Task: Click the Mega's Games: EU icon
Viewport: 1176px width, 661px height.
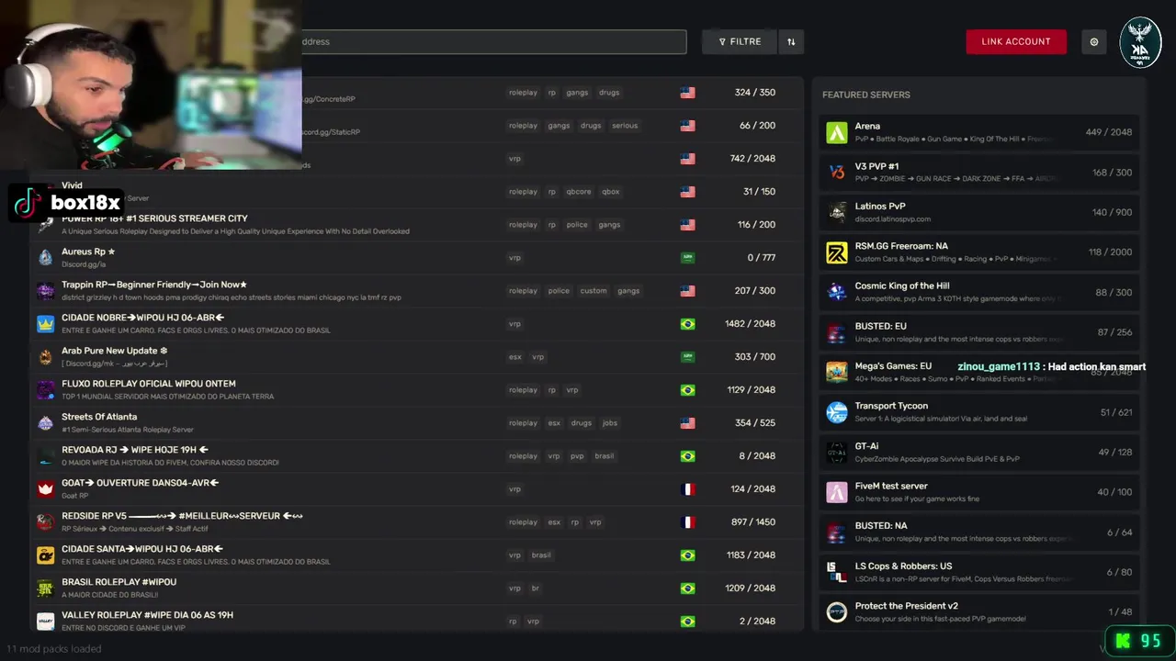Action: pos(836,372)
